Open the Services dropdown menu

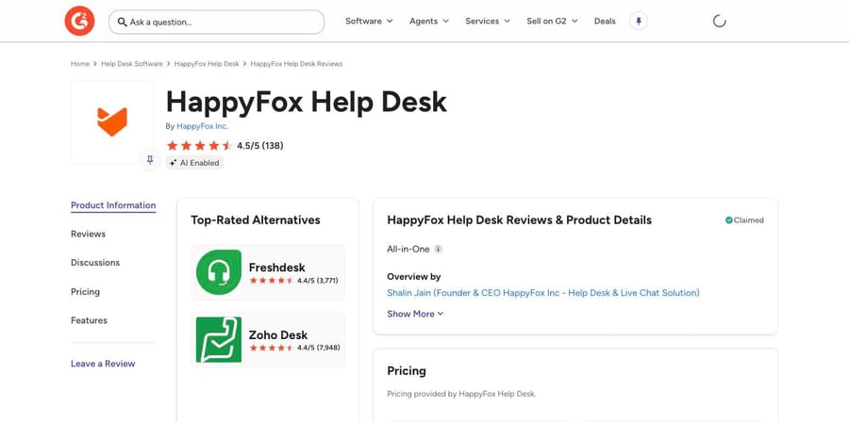488,21
